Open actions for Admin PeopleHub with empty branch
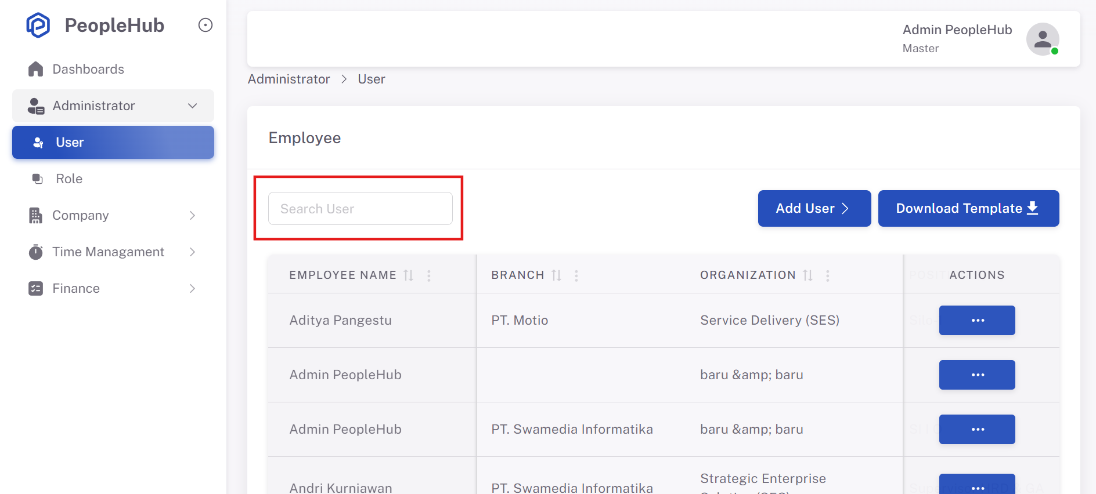This screenshot has width=1096, height=494. pos(977,375)
